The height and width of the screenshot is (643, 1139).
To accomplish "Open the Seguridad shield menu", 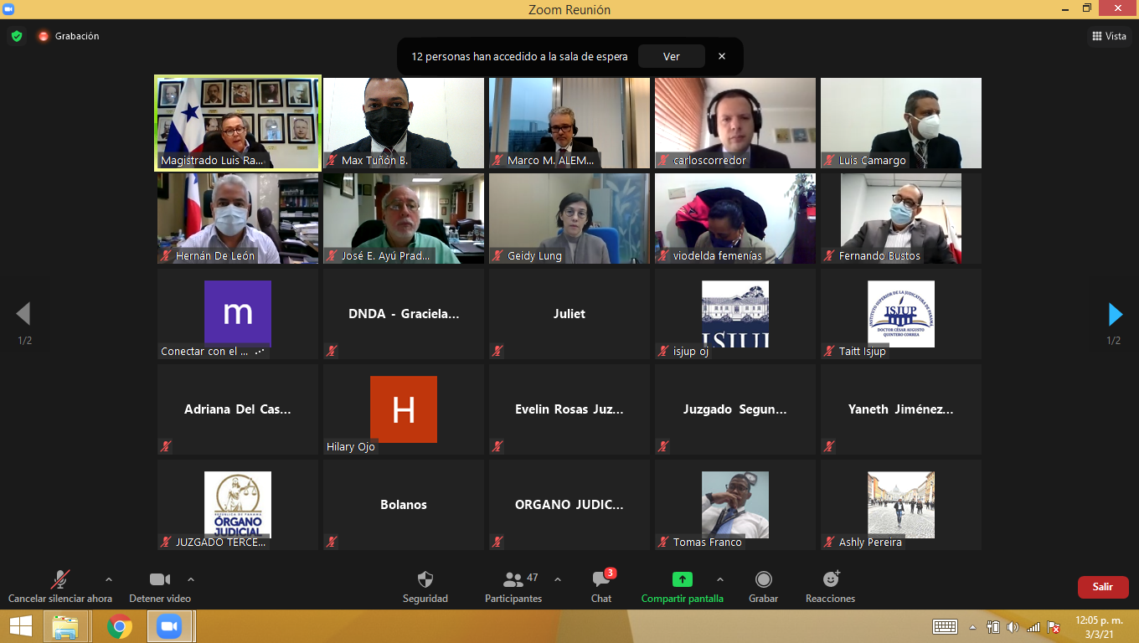I will pyautogui.click(x=425, y=587).
